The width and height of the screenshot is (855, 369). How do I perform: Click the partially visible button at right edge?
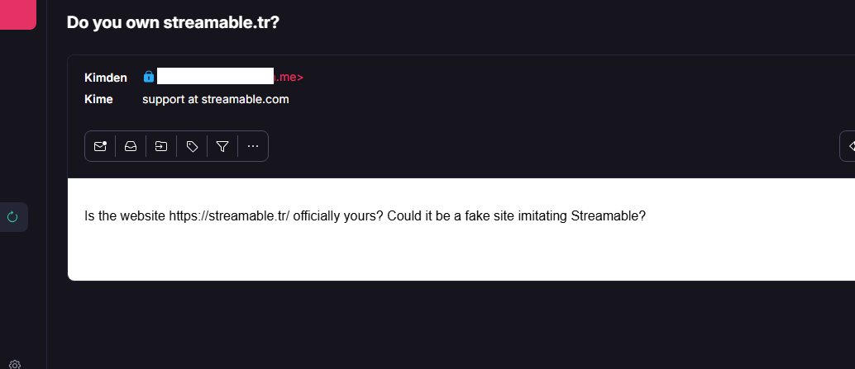848,146
